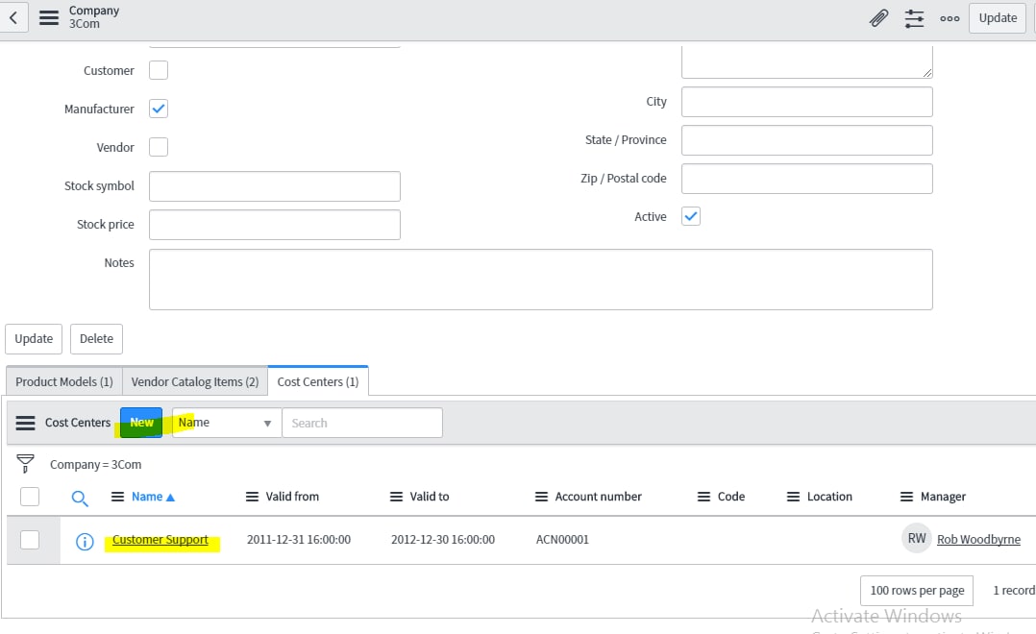Screen dimensions: 1036x634
Task: Open the personalize form sliders icon
Action: (915, 18)
